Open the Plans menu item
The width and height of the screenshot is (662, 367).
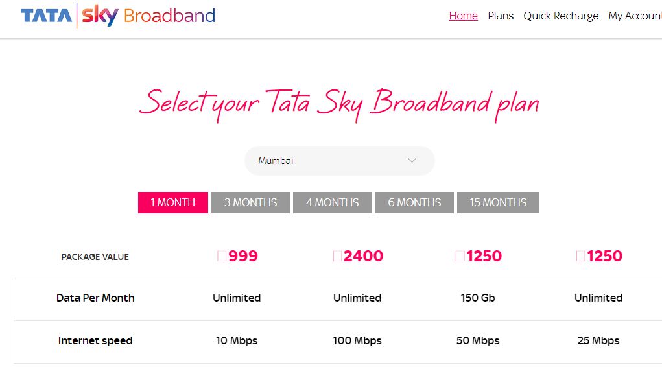tap(501, 16)
